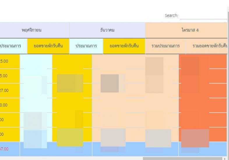This screenshot has height=160, width=229.
Task: Click the รวมยอดขายหักรับคืน column header
Action: click(206, 46)
